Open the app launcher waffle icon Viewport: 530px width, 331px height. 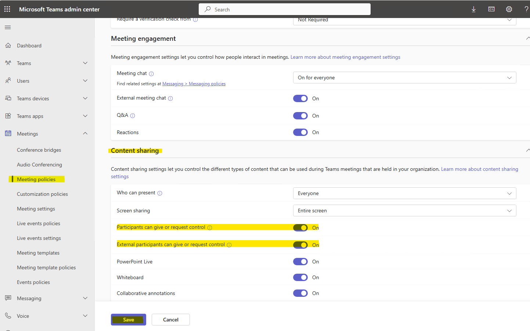pyautogui.click(x=7, y=9)
